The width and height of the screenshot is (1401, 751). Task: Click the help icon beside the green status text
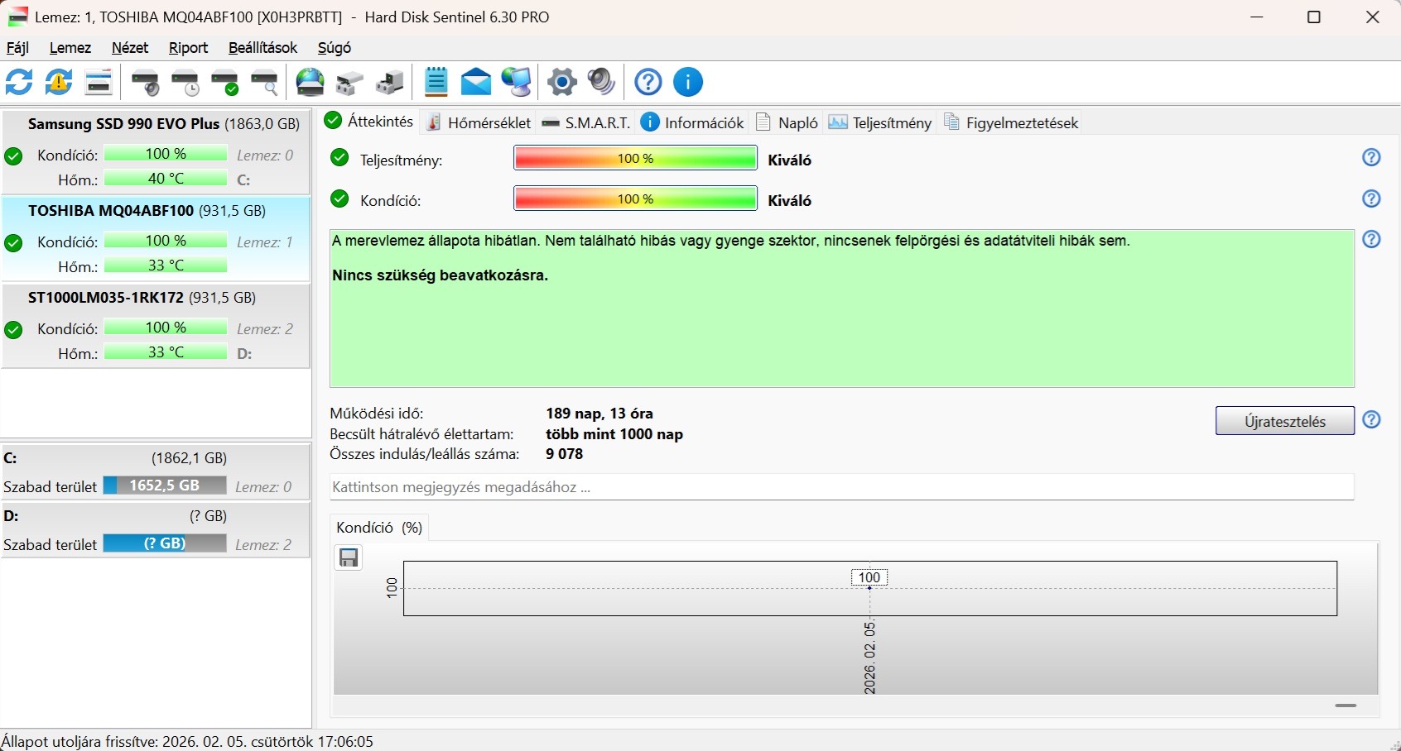point(1372,239)
